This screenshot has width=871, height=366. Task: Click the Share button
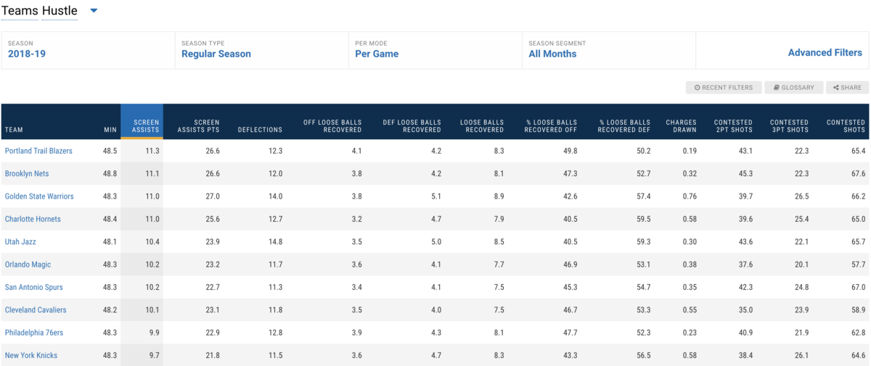point(847,88)
